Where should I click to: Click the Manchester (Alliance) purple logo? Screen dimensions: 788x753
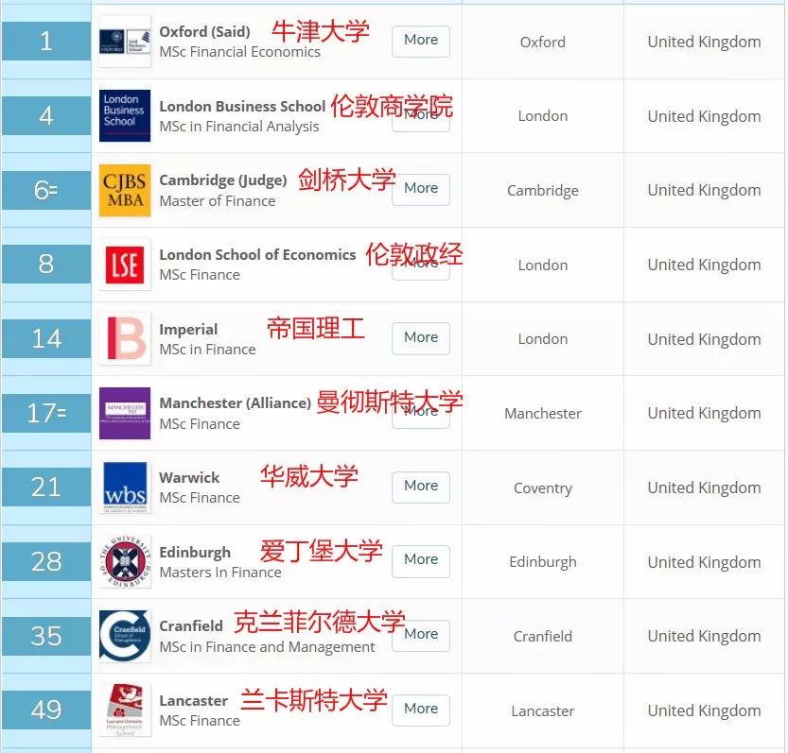click(x=124, y=413)
